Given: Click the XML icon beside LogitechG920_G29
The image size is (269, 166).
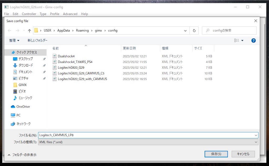Looking at the screenshot, I should pos(55,67).
